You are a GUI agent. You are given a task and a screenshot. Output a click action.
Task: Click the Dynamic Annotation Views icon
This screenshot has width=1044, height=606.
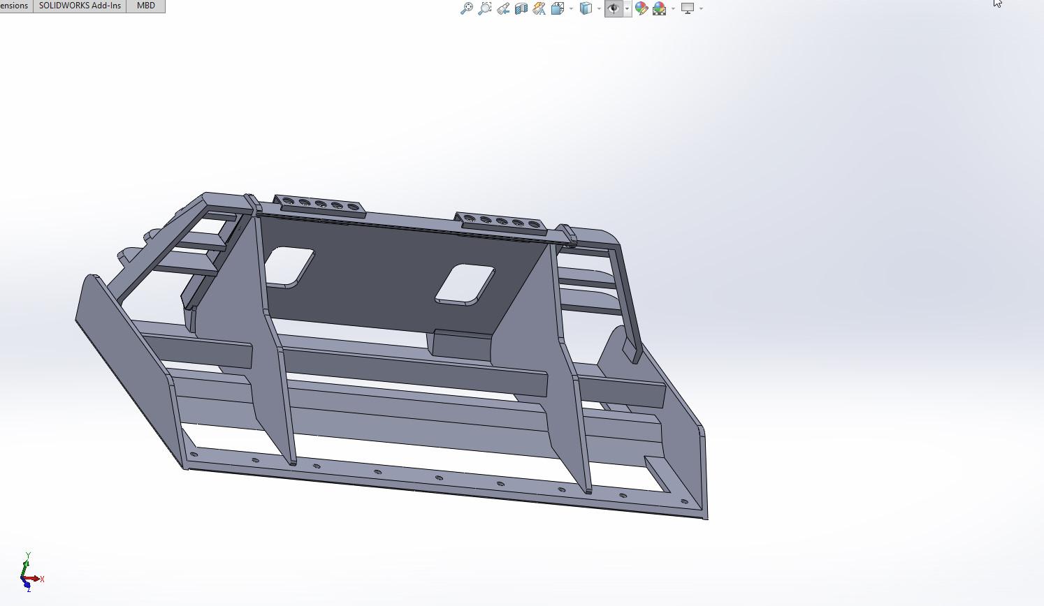[x=539, y=8]
